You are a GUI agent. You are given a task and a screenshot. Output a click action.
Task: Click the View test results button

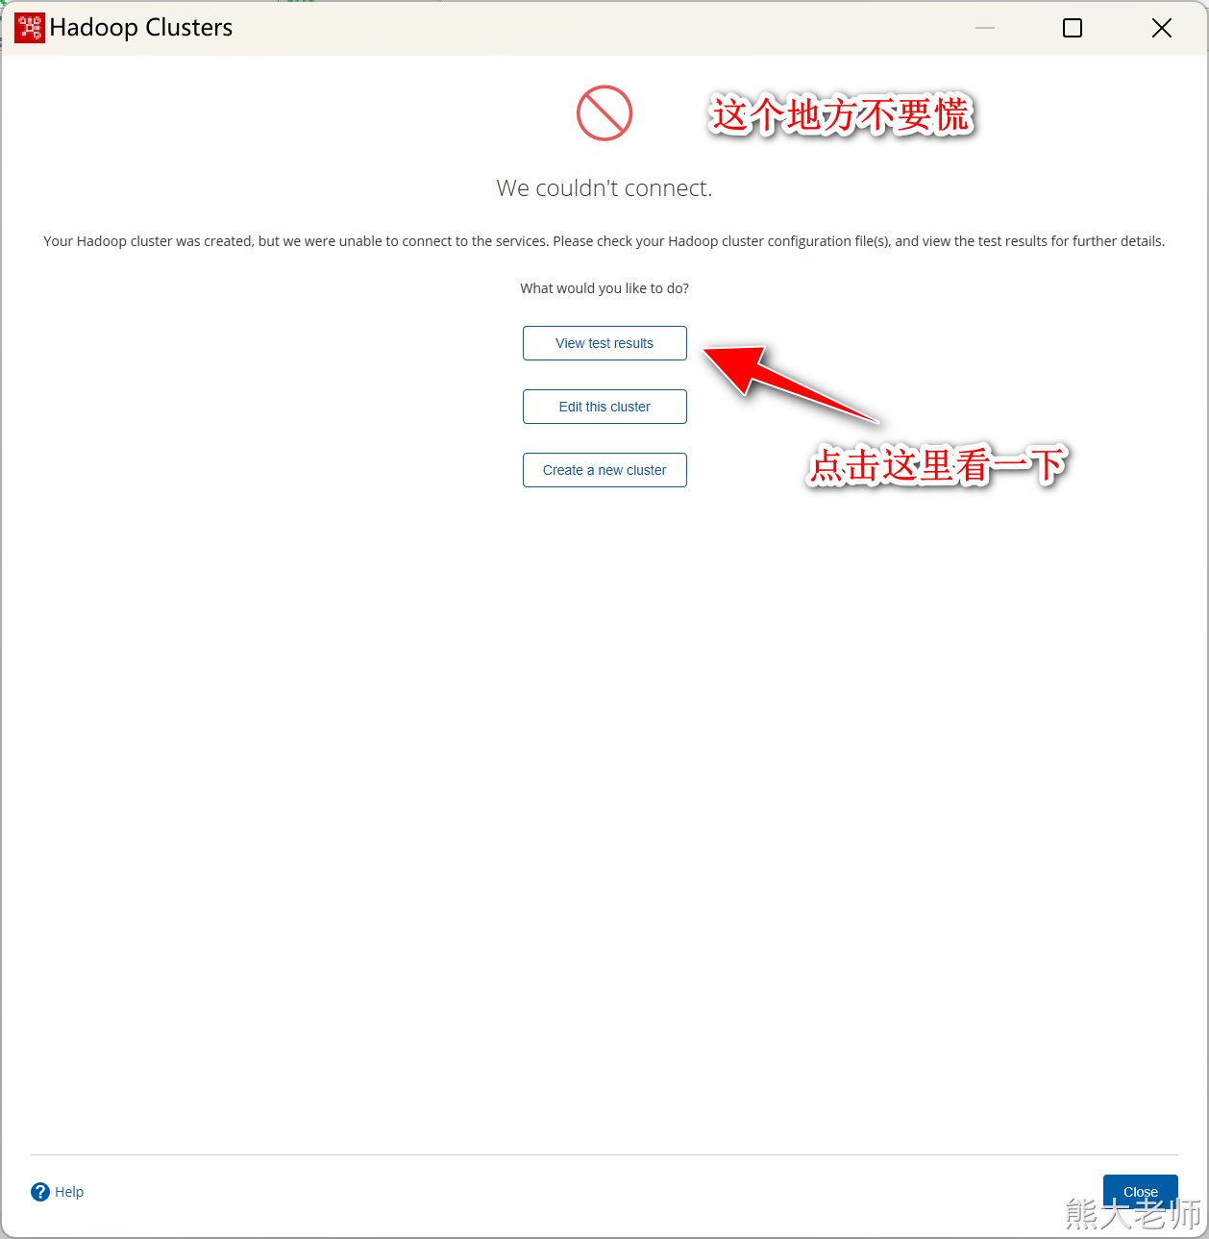tap(604, 343)
